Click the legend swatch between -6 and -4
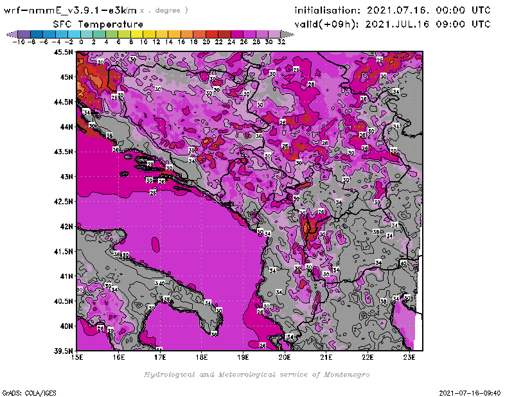Screen dimensions: 514x397 tap(49, 34)
